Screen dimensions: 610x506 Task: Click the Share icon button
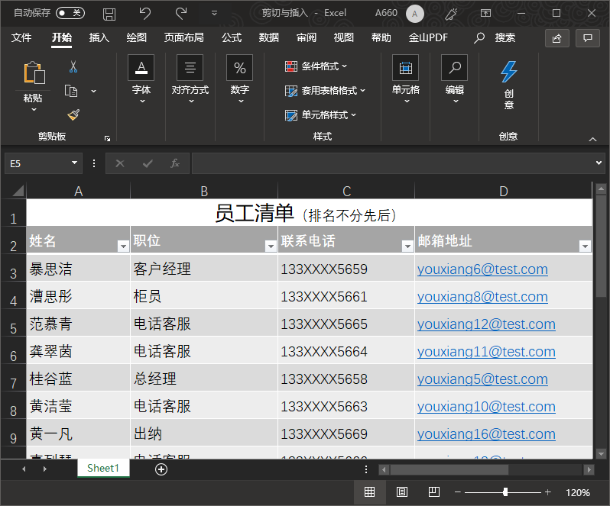[x=556, y=38]
